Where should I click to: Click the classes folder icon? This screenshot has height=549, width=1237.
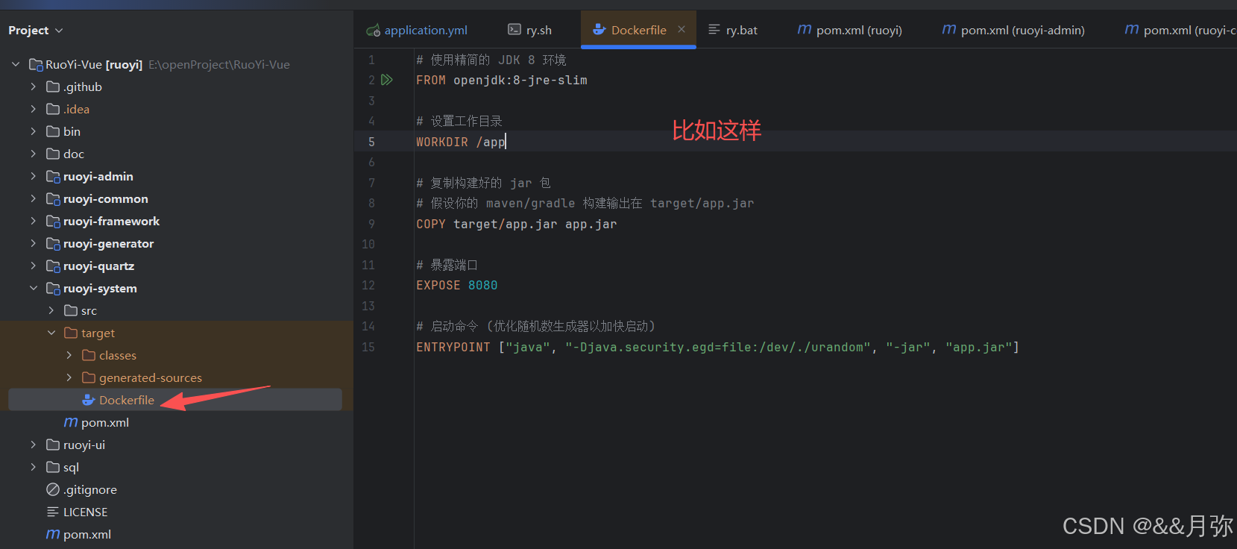coord(89,355)
